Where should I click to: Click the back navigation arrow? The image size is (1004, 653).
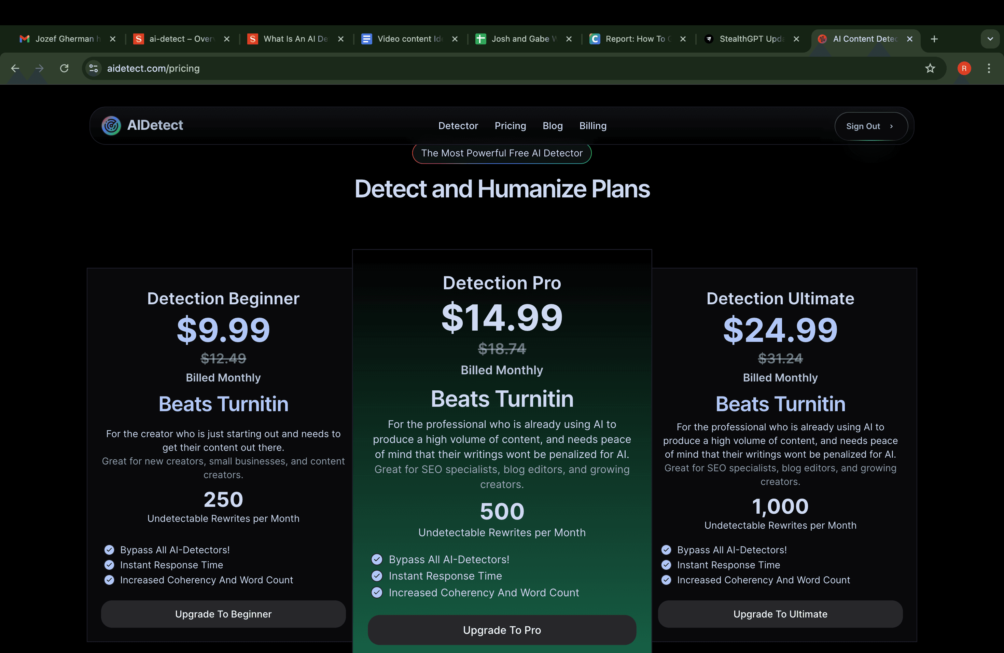[x=15, y=68]
